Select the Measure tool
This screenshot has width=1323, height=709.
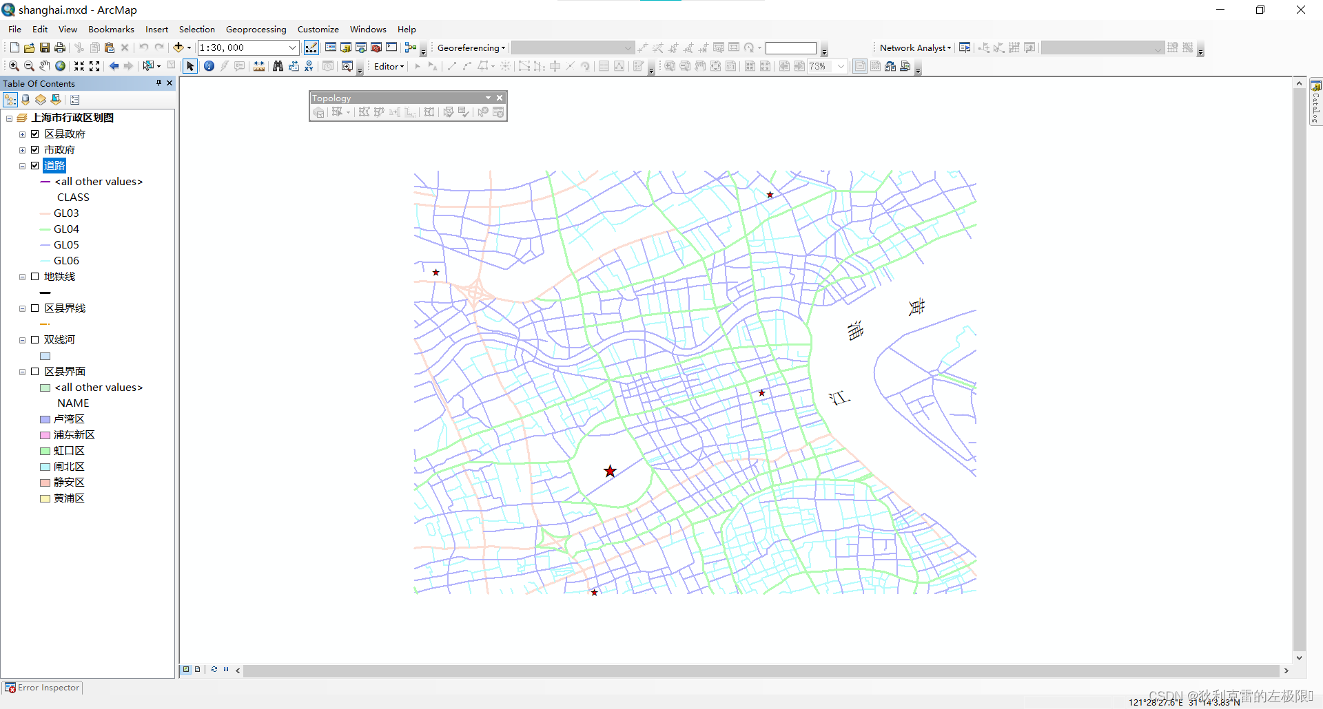[258, 66]
